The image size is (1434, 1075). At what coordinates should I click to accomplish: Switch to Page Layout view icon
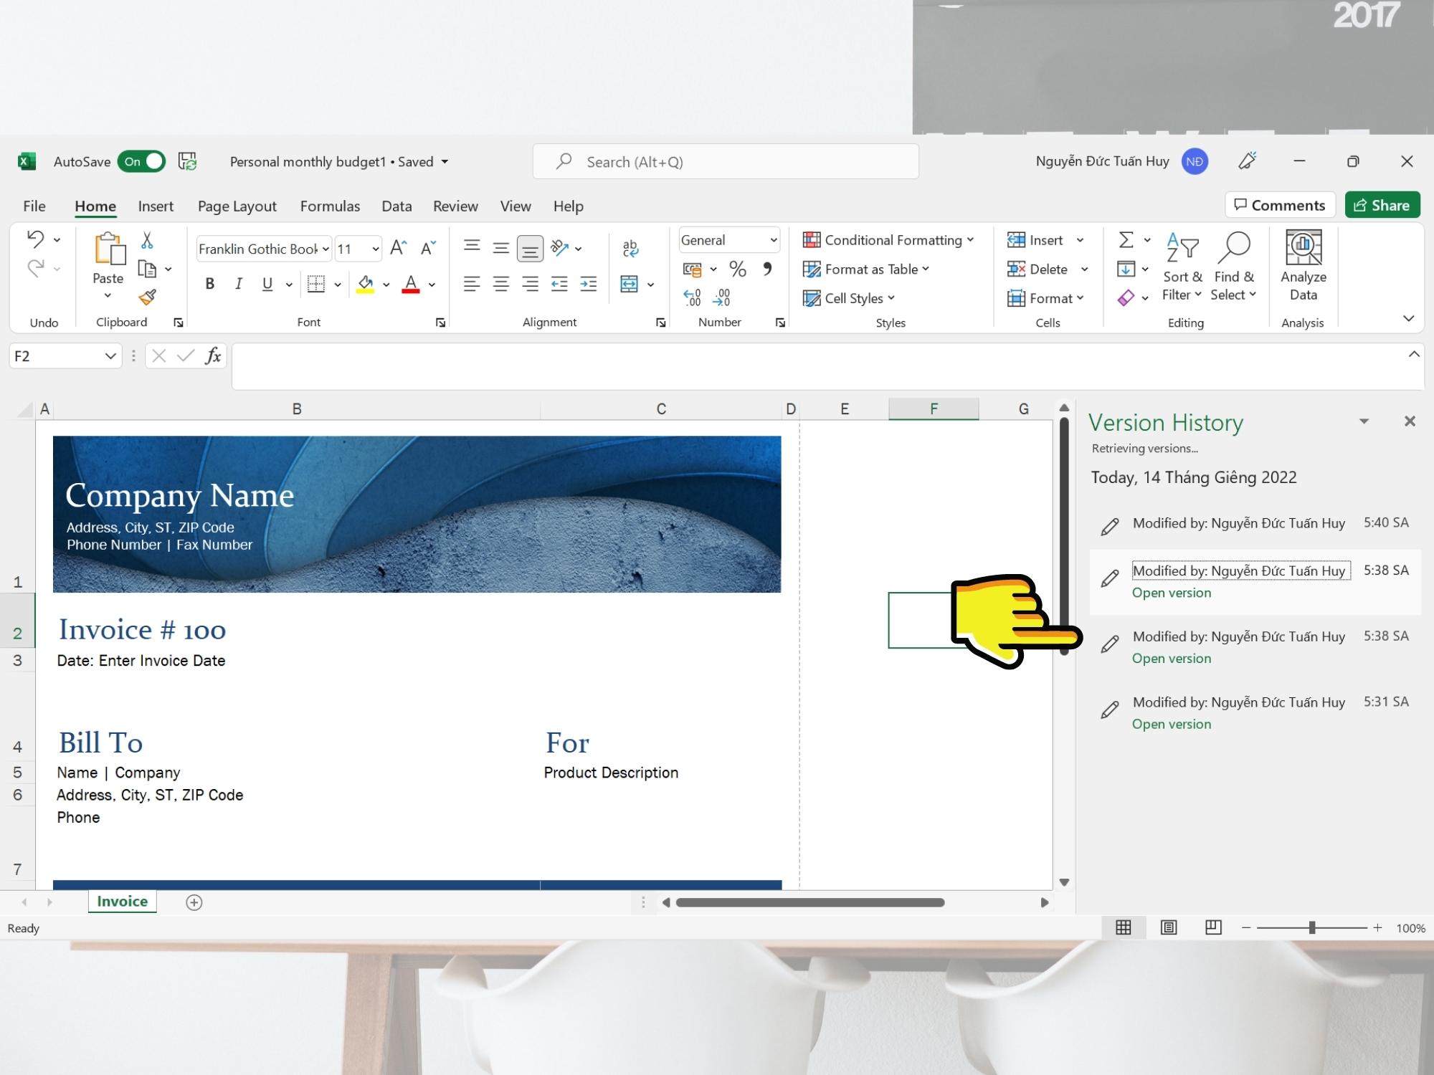[x=1169, y=928]
